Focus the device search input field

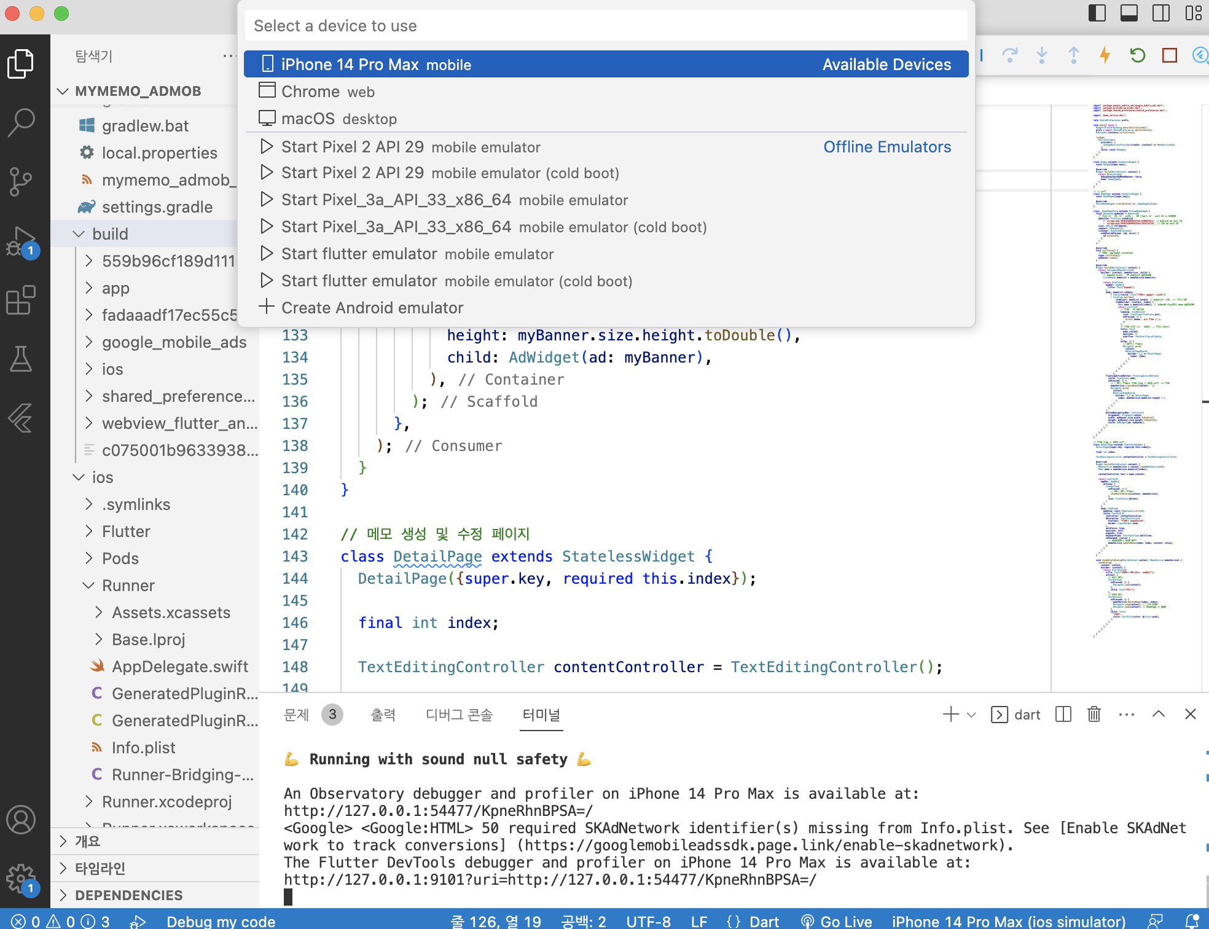coord(606,26)
